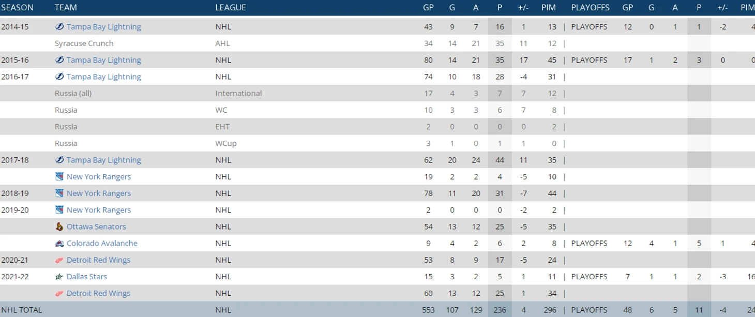755x317 pixels.
Task: Click Tampa Bay Lightning logo in 2015-16 row
Action: point(59,60)
